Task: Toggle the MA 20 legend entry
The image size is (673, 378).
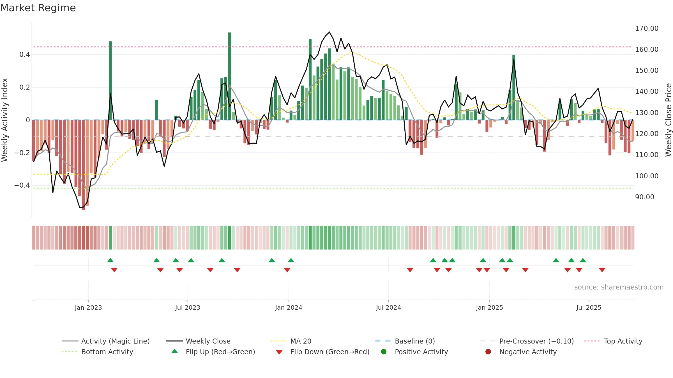Action: pos(291,341)
